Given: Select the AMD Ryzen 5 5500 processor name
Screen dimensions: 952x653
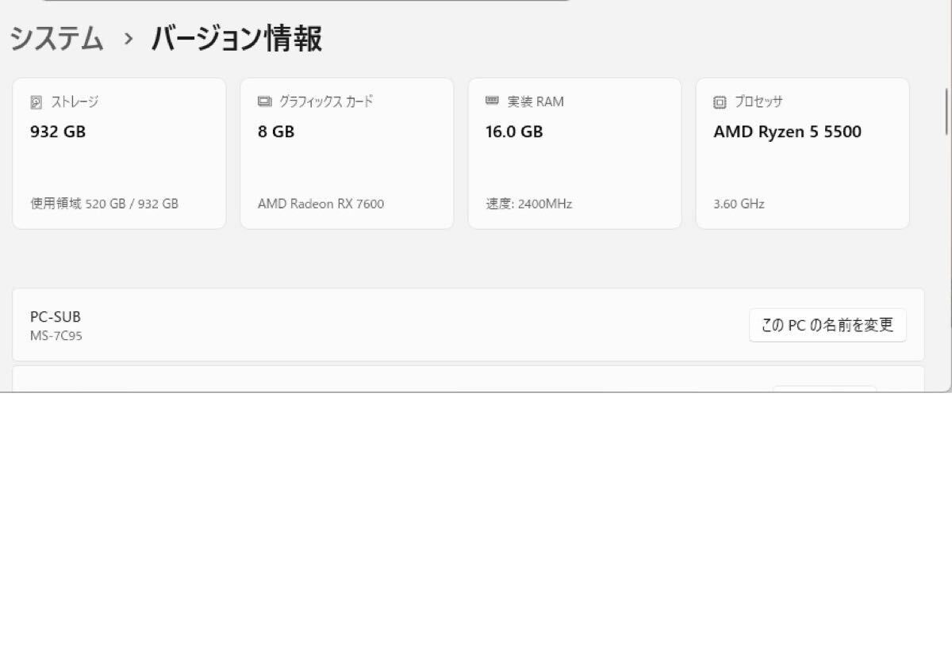Looking at the screenshot, I should coord(789,132).
